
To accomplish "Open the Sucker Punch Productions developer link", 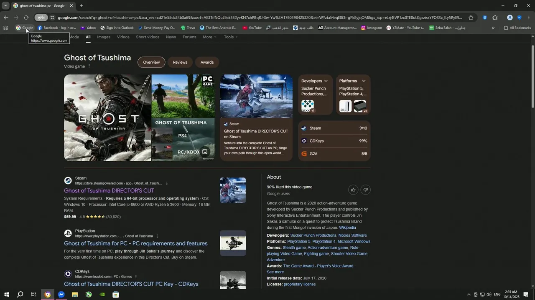I will click(x=313, y=235).
